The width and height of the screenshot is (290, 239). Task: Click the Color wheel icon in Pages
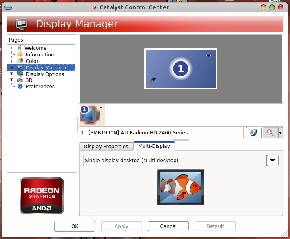click(x=20, y=61)
